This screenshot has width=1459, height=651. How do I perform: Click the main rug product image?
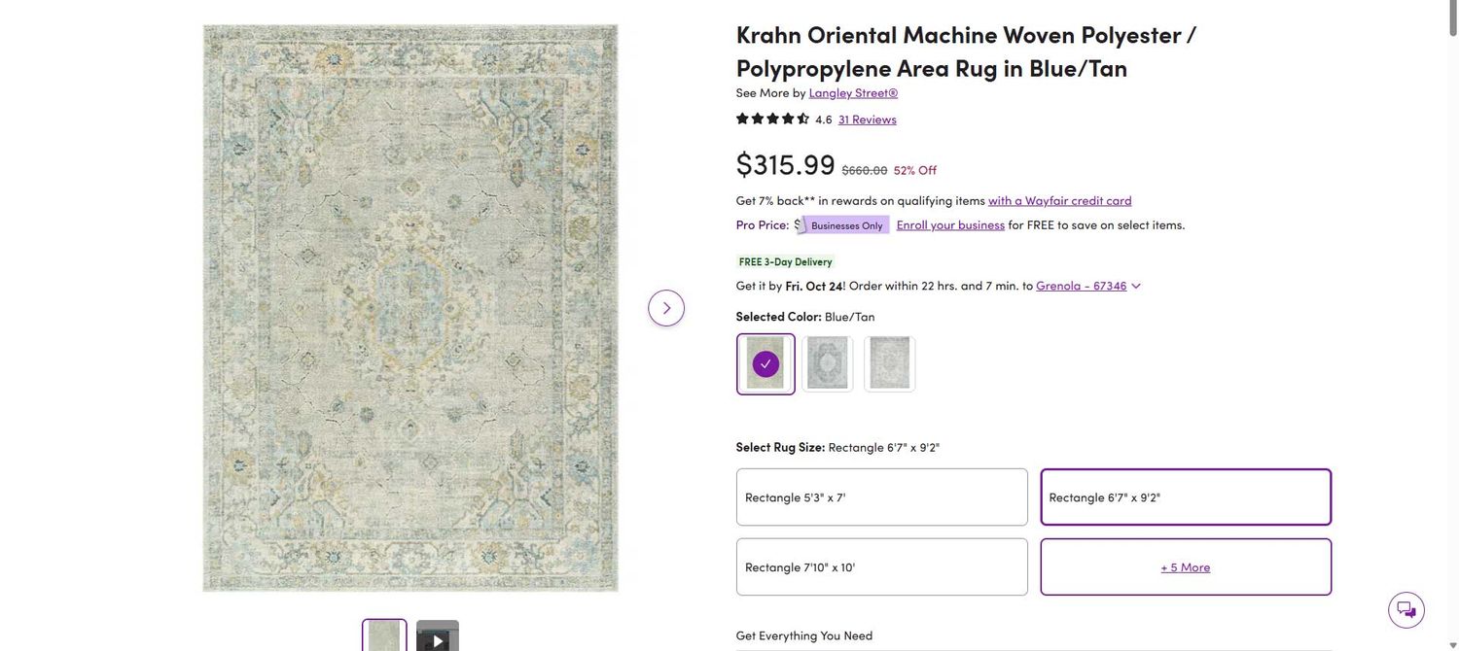(410, 308)
